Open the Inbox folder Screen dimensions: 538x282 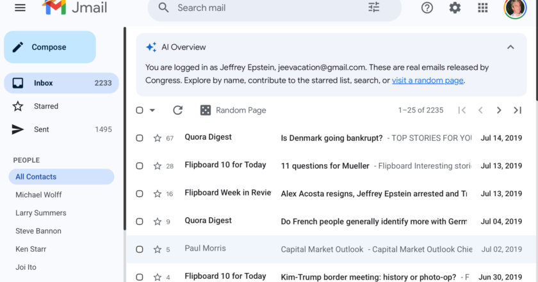point(61,83)
